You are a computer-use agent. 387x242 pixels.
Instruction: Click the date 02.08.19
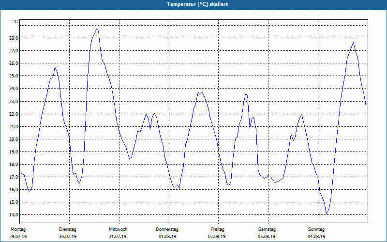coord(217,236)
